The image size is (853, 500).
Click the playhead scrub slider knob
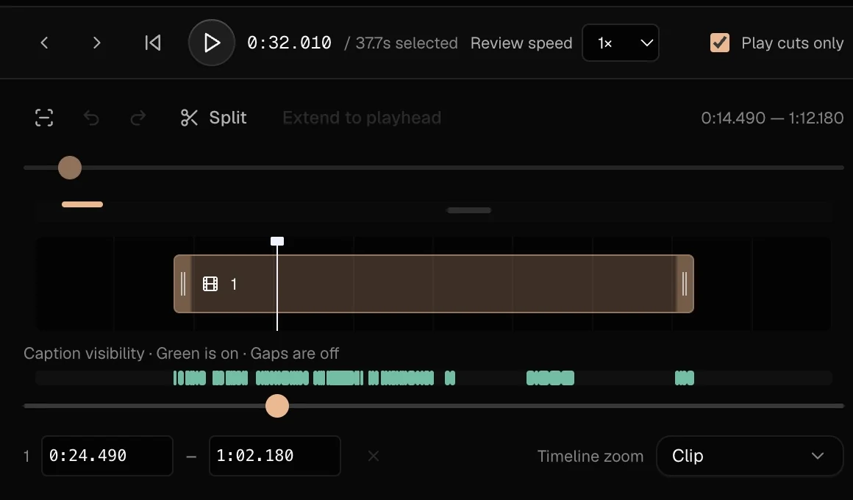pos(277,406)
